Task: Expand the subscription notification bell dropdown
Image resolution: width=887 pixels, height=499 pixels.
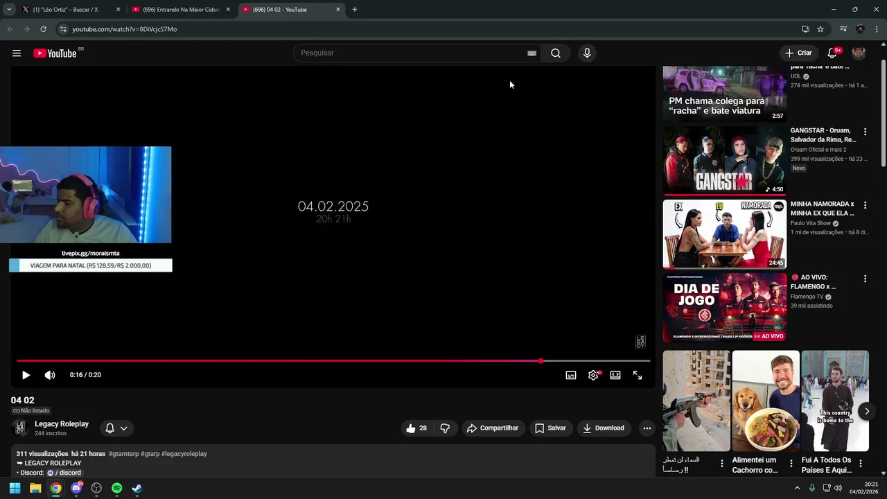Action: (x=116, y=428)
